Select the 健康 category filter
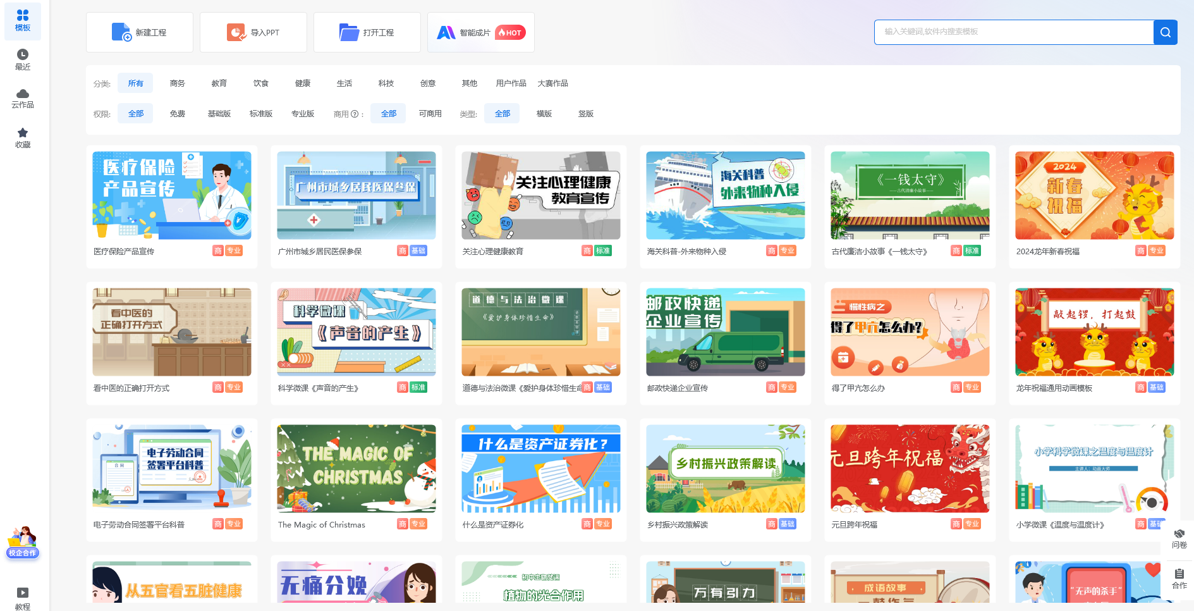Viewport: 1194px width, 611px height. click(302, 83)
